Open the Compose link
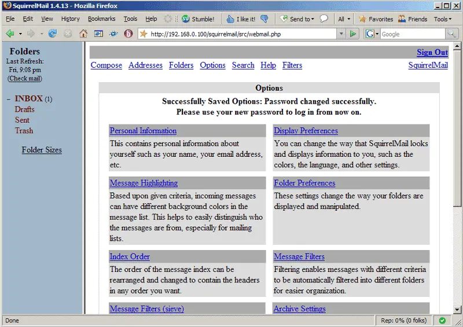 106,65
